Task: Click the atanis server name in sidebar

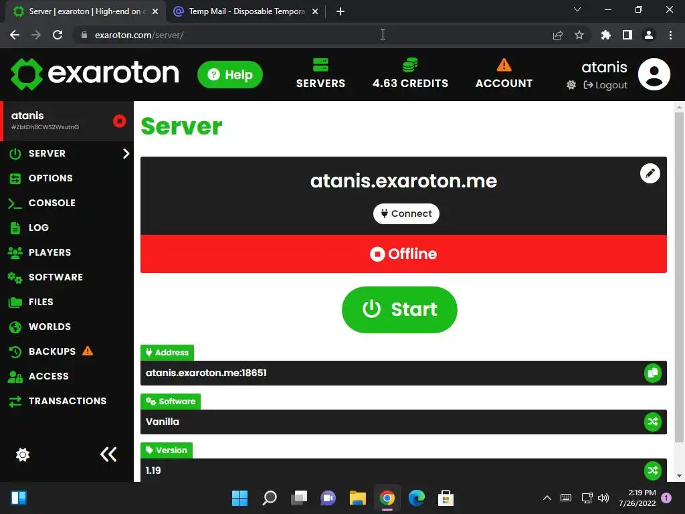Action: point(27,115)
